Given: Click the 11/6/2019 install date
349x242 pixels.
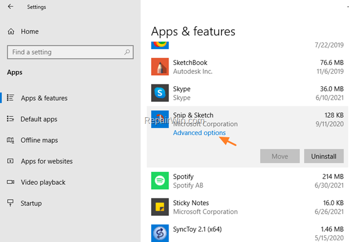Looking at the screenshot, I should tap(330, 71).
